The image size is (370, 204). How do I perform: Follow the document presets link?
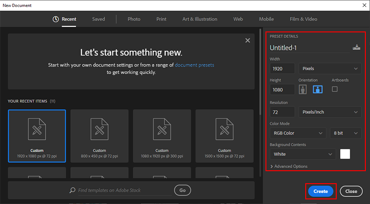coord(194,65)
